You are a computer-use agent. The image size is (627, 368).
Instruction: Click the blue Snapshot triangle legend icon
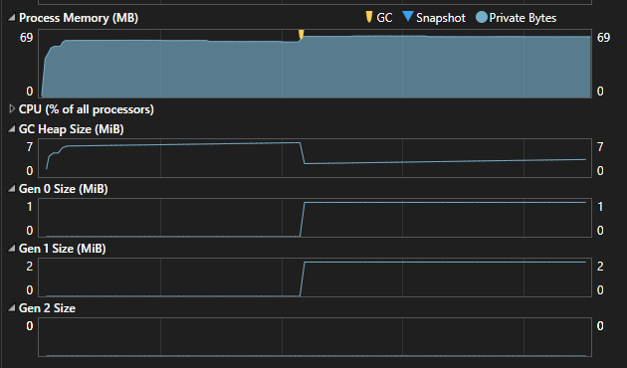(x=407, y=16)
